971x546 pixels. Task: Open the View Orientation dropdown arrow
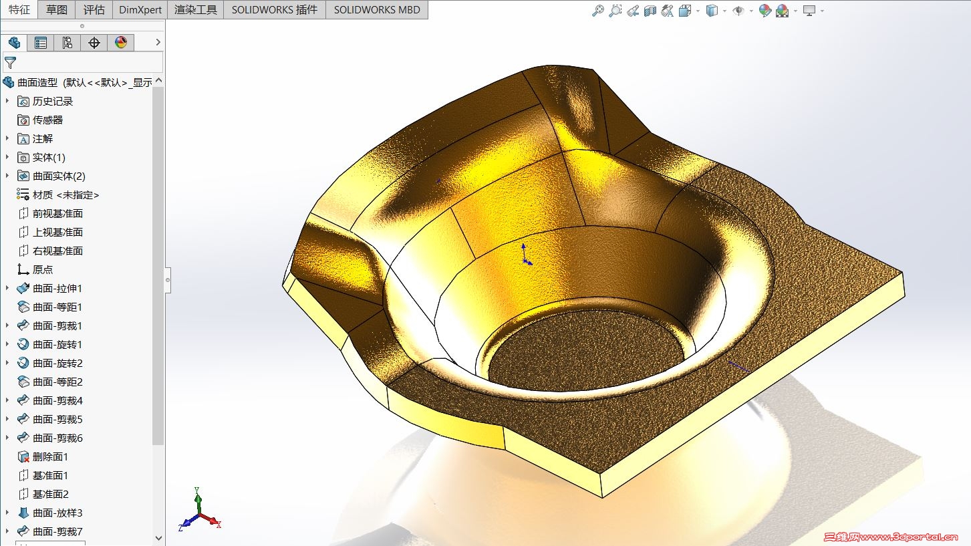(x=698, y=11)
